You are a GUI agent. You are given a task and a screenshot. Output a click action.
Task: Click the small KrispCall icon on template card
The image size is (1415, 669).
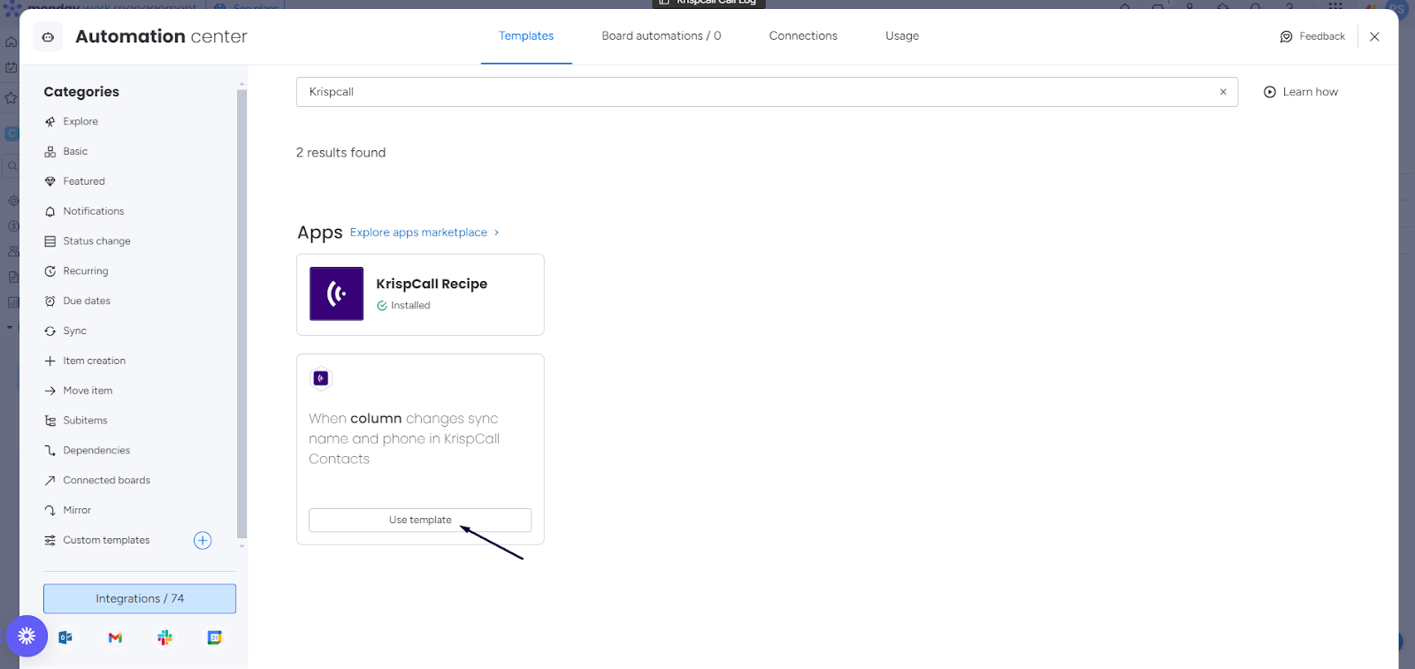tap(321, 378)
